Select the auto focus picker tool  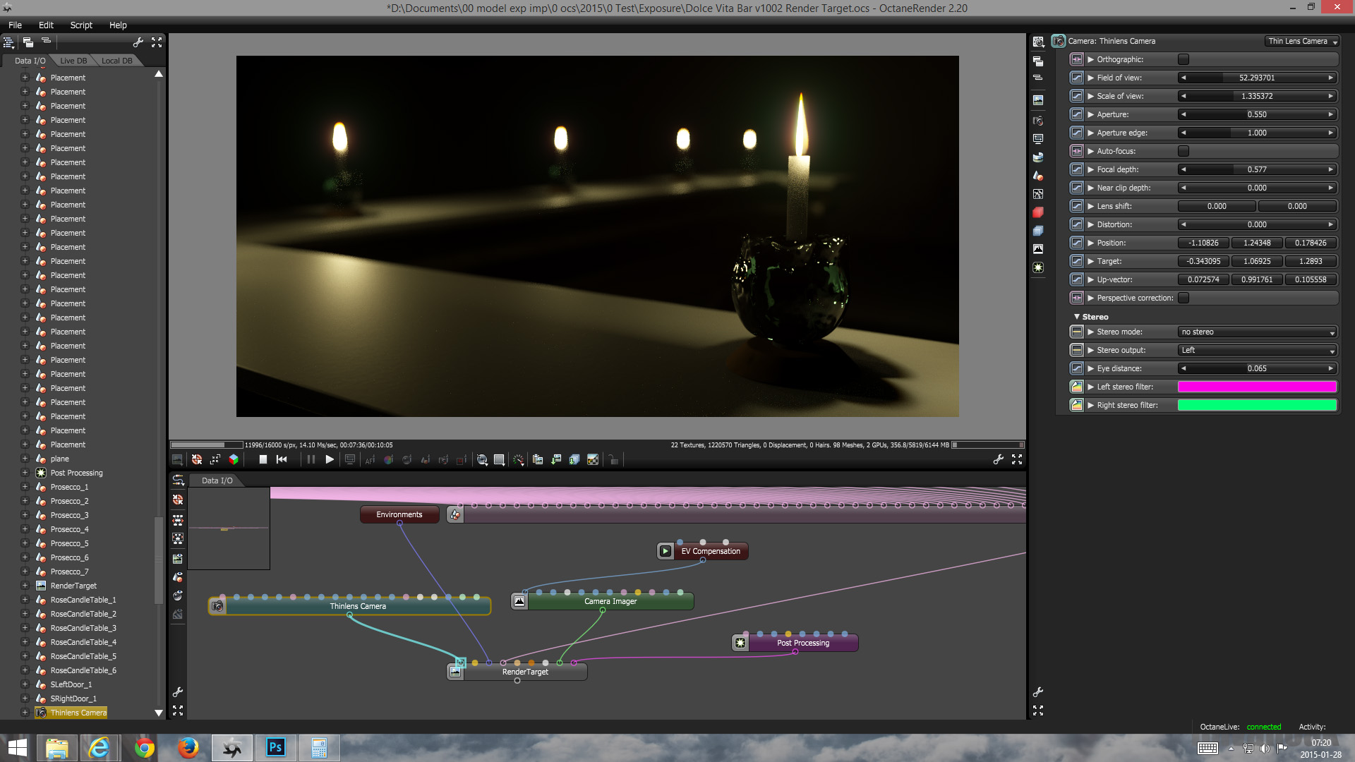click(x=370, y=460)
